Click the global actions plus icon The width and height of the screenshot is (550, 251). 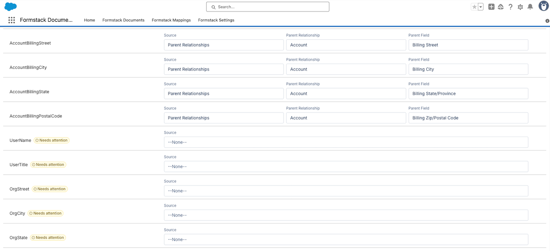click(491, 7)
